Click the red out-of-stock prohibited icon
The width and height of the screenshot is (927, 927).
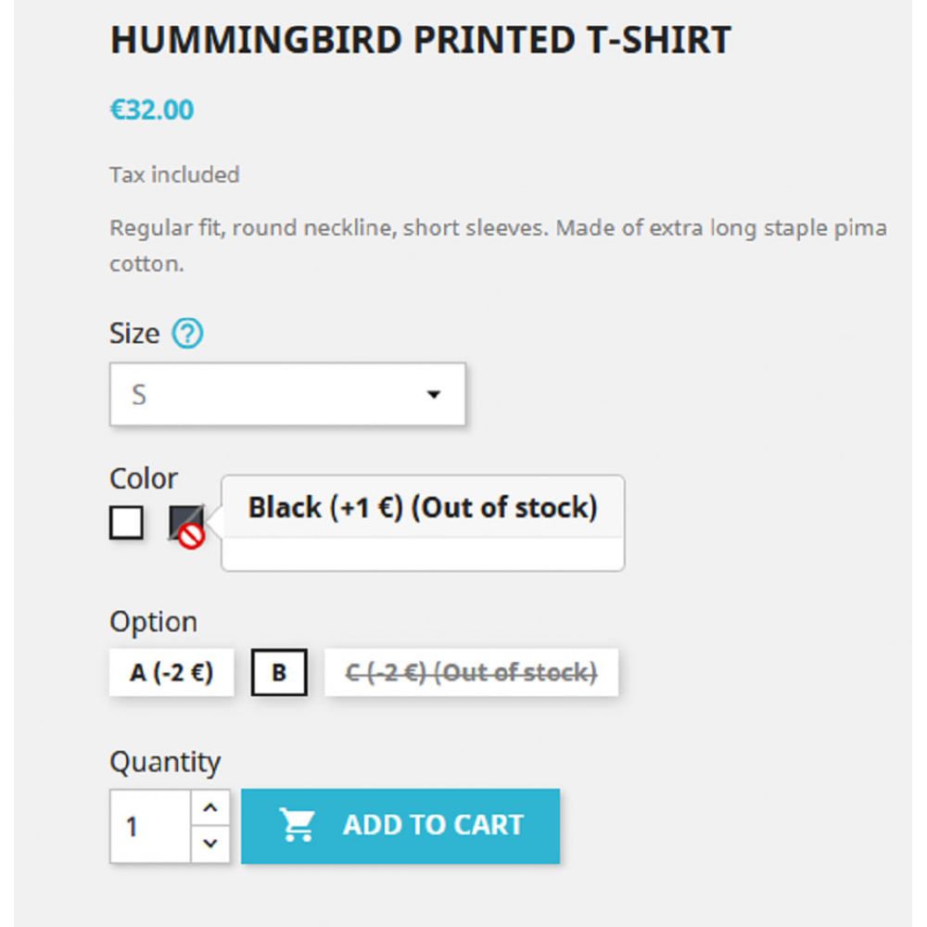(x=192, y=536)
